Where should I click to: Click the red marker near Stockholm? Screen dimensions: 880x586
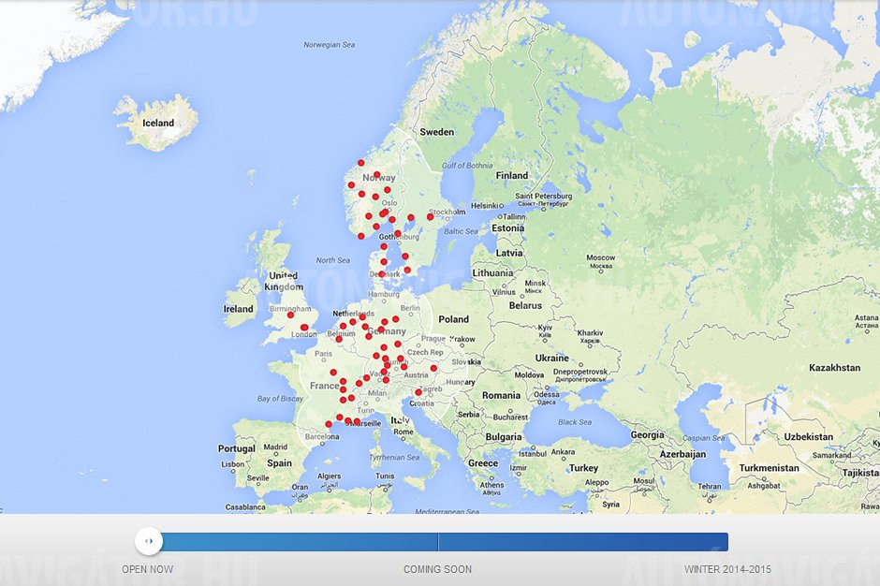pyautogui.click(x=431, y=216)
